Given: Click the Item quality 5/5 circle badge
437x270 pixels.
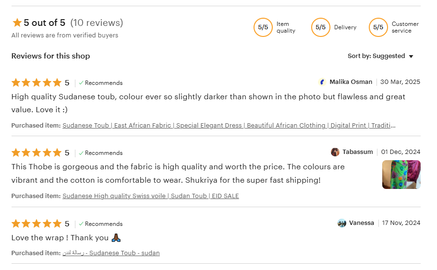Looking at the screenshot, I should [263, 27].
